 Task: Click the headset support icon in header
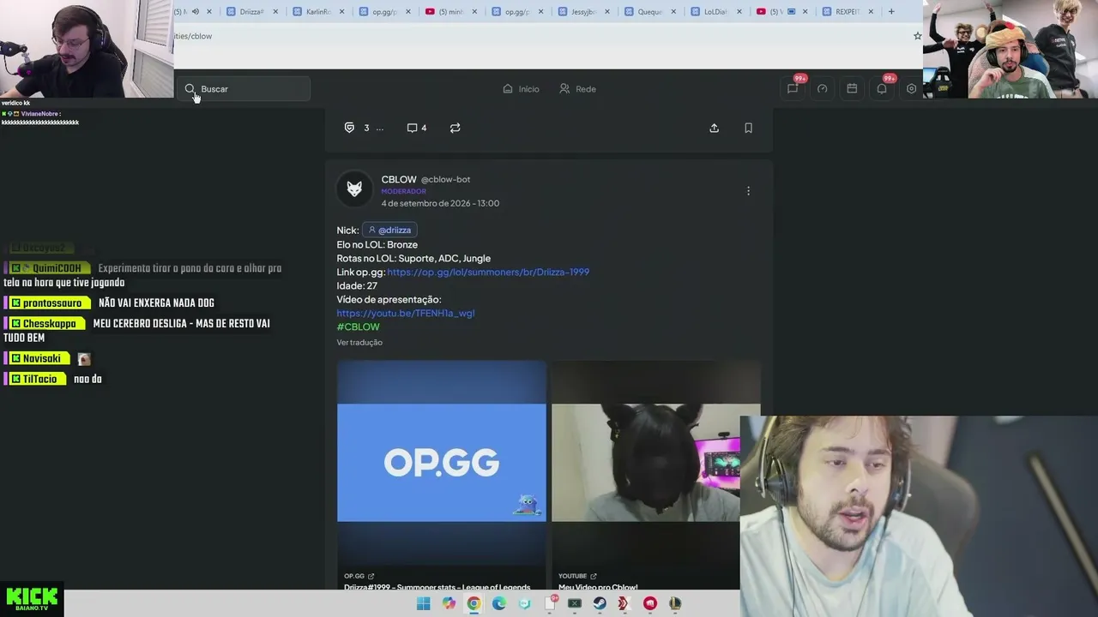[822, 88]
